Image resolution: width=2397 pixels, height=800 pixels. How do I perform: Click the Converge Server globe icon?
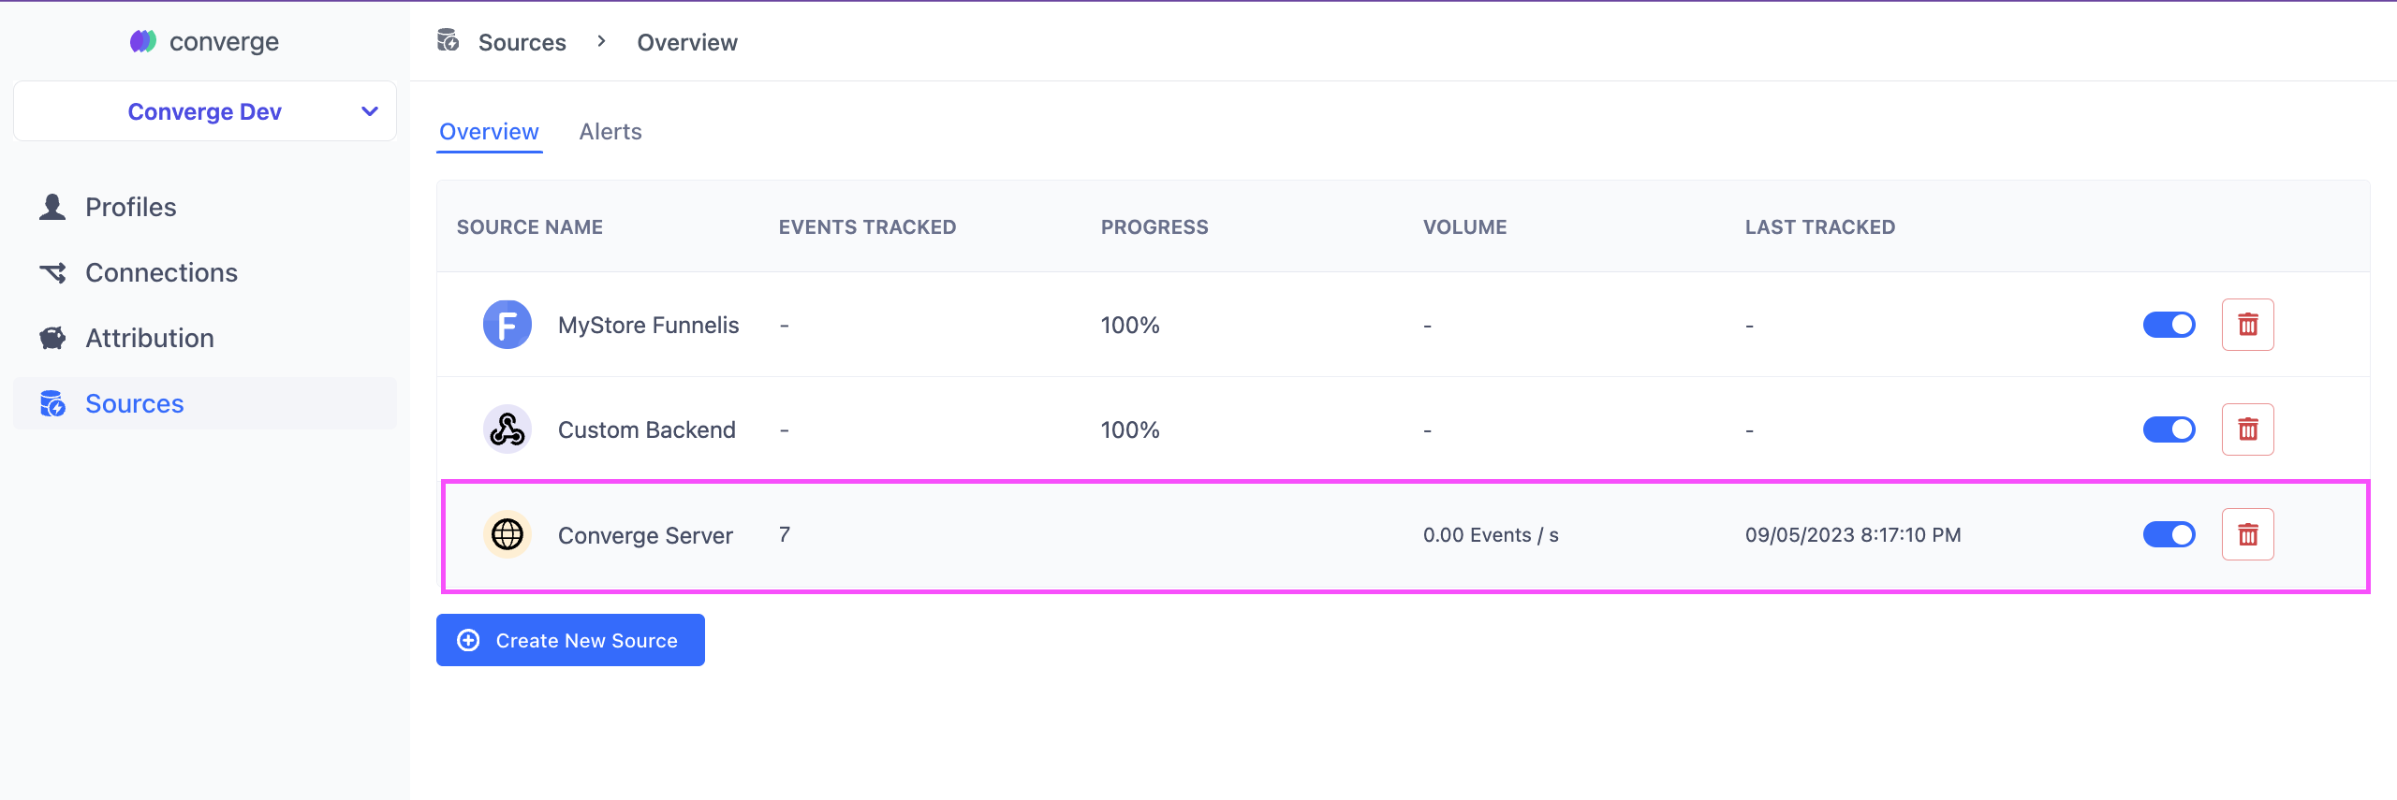pos(507,534)
